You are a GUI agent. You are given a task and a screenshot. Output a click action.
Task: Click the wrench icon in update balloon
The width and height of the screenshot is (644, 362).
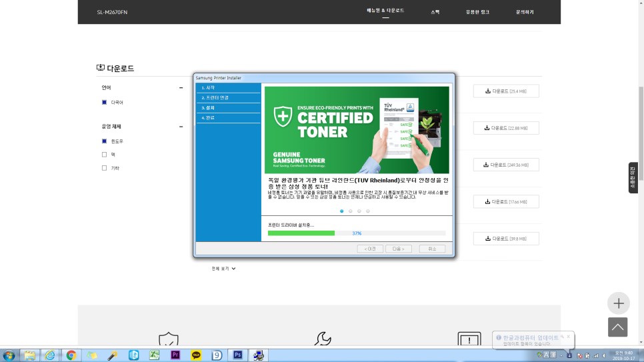[562, 337]
